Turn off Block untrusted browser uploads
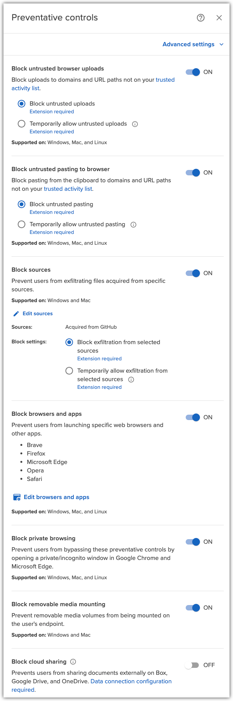 tap(192, 72)
